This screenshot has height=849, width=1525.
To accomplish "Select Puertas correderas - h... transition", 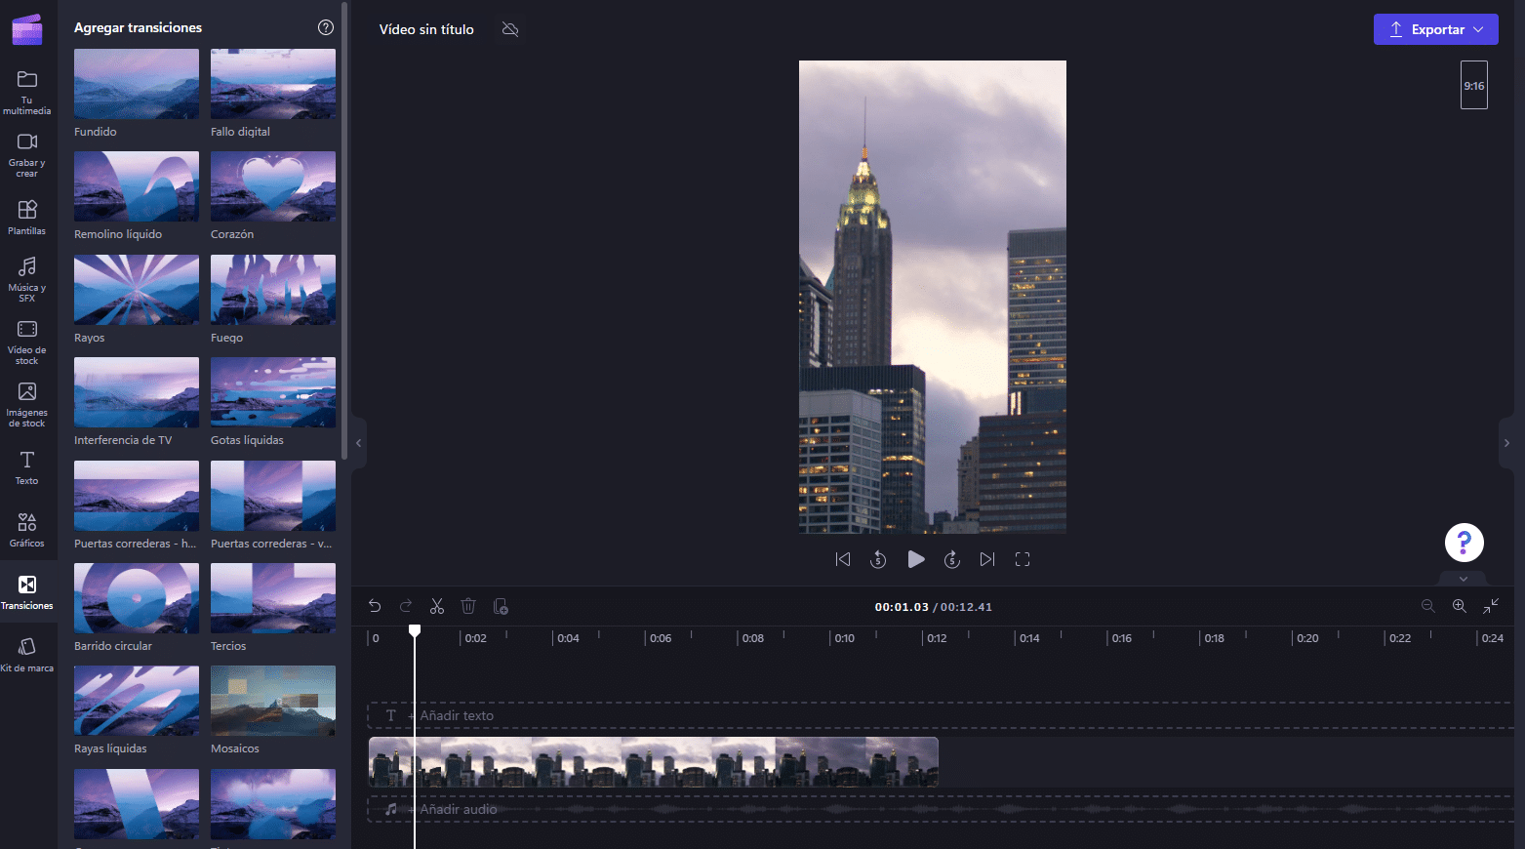I will 137,496.
